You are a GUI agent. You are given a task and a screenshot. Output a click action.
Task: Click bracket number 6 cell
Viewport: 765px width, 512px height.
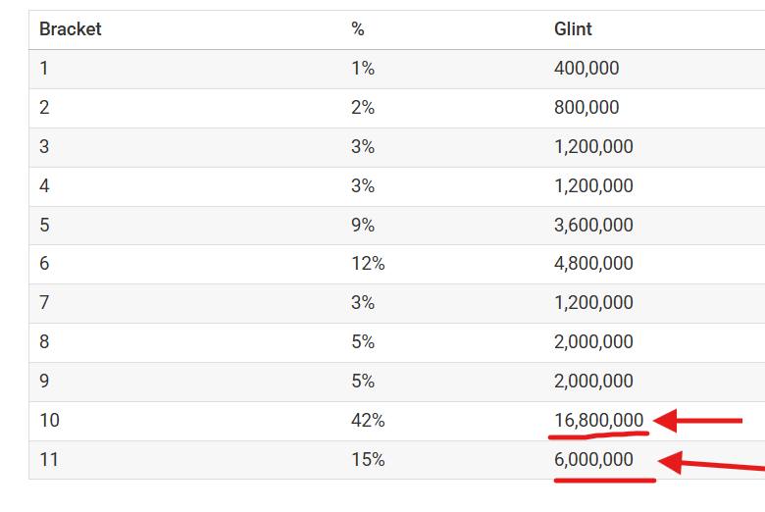[45, 264]
